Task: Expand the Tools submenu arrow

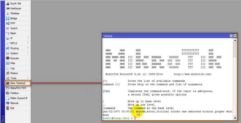Action: coord(28,78)
